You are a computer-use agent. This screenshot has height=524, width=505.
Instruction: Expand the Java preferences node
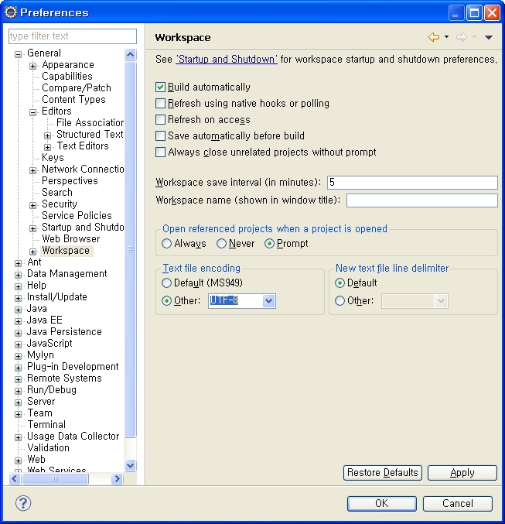point(19,309)
